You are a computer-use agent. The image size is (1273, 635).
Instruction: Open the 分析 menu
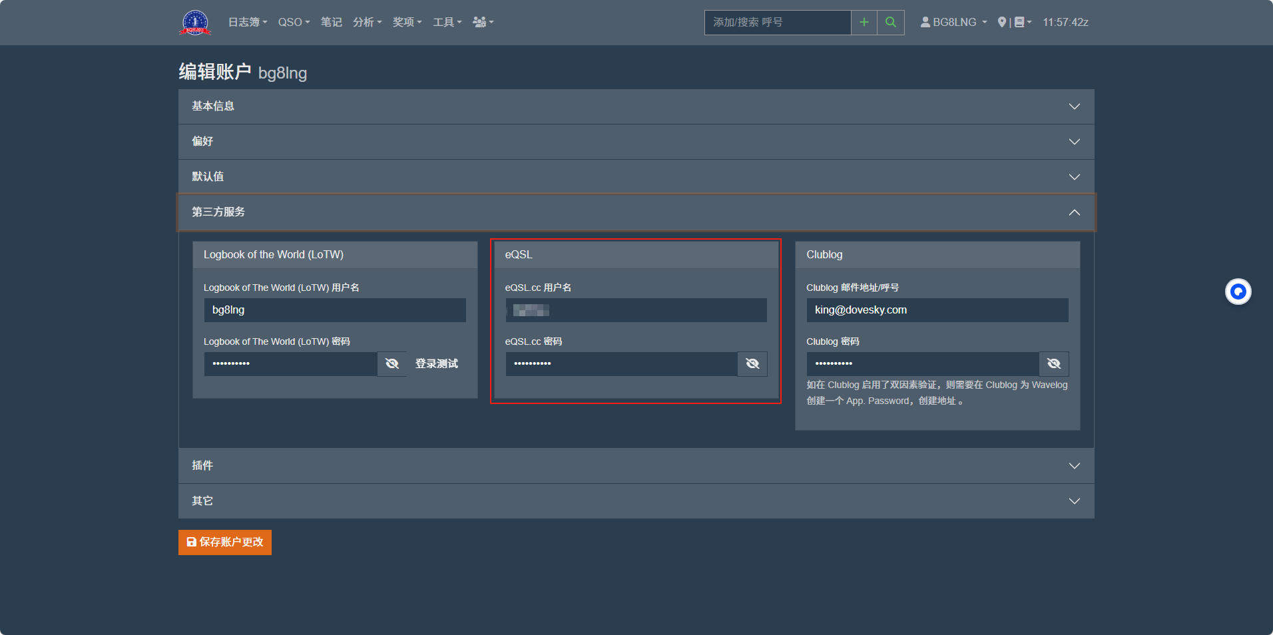tap(367, 22)
